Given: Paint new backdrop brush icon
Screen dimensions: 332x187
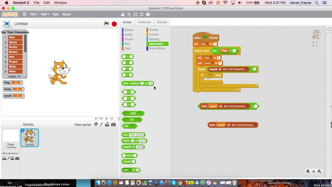Looking at the screenshot, I should [x=8, y=158].
